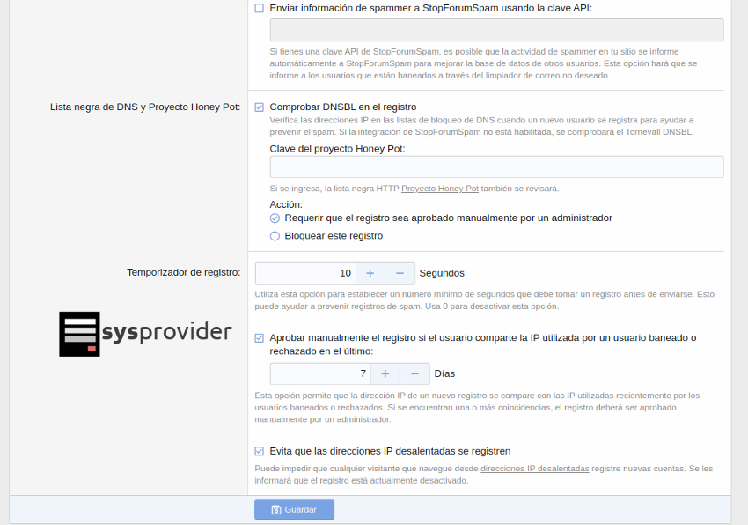Enable sending spammer info to StopForumSpam
This screenshot has height=525, width=748.
[259, 8]
